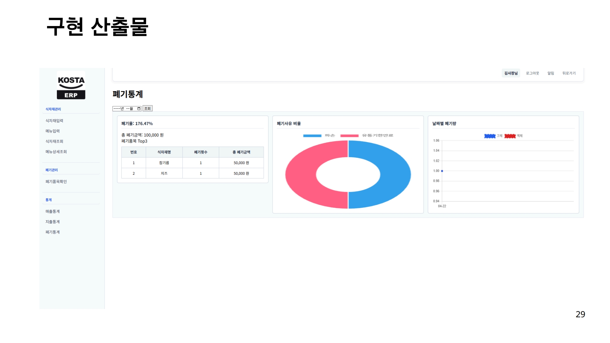Click the 번호 column header
The width and height of the screenshot is (610, 343).
click(134, 152)
